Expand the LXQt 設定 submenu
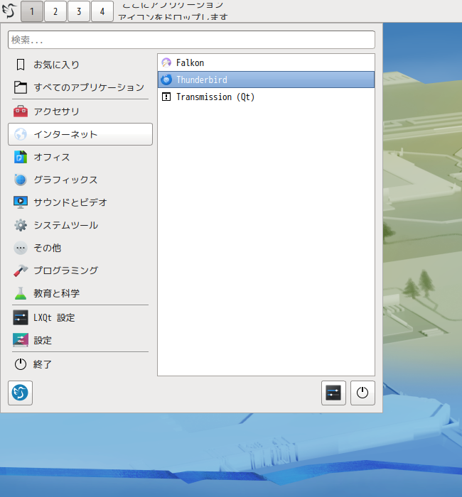Image resolution: width=462 pixels, height=497 pixels. tap(80, 317)
